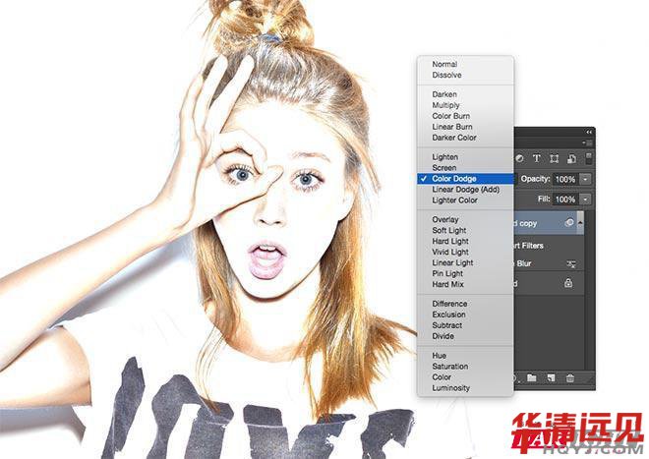649x459 pixels.
Task: Click the smart object filter icon
Action: coord(571,158)
